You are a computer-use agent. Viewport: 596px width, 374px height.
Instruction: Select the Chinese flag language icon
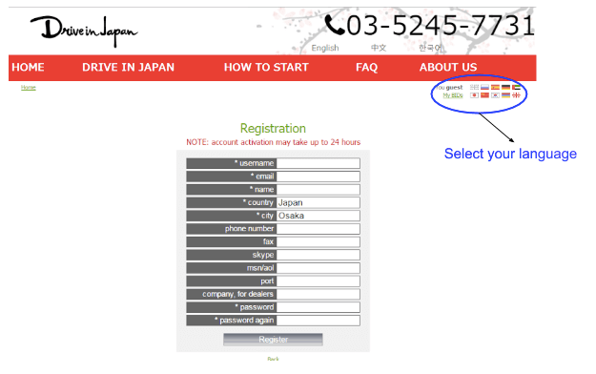(484, 95)
